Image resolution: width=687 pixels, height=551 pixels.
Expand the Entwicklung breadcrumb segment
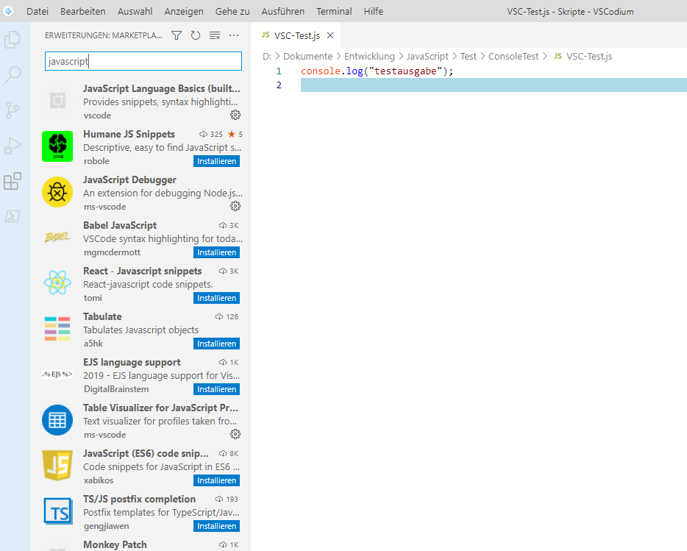[369, 57]
